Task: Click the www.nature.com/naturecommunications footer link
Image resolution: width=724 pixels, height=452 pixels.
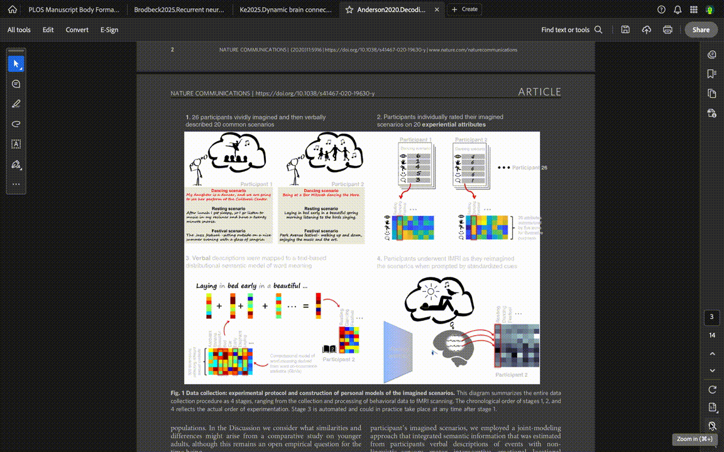Action: (x=473, y=50)
